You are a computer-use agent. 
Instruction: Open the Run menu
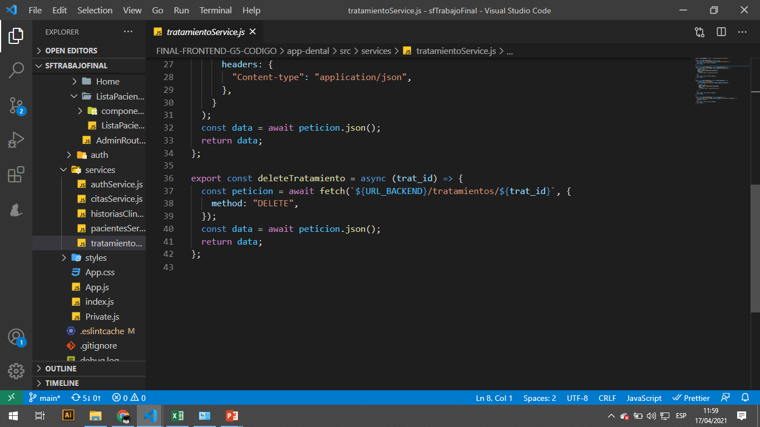181,10
